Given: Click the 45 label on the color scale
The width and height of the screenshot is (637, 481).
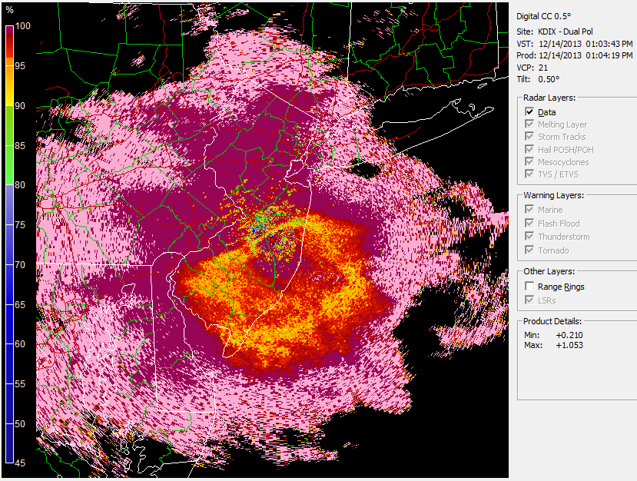Looking at the screenshot, I should click(x=20, y=463).
